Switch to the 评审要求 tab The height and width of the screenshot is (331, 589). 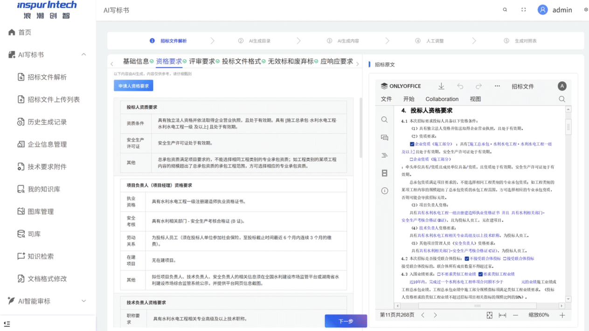[202, 62]
